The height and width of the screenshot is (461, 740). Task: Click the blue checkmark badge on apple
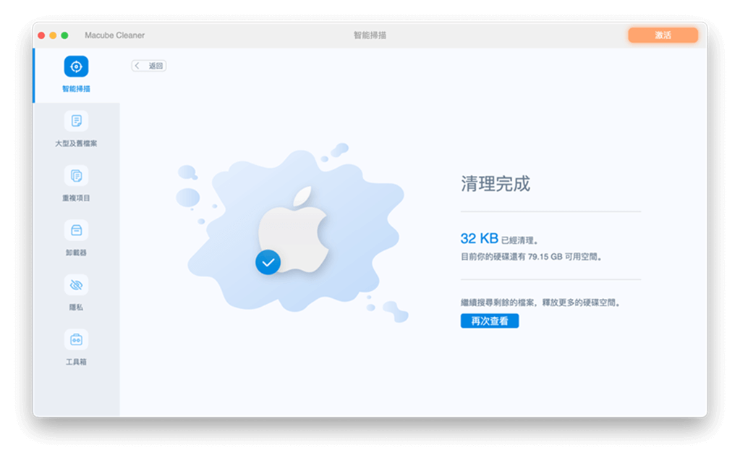click(268, 262)
